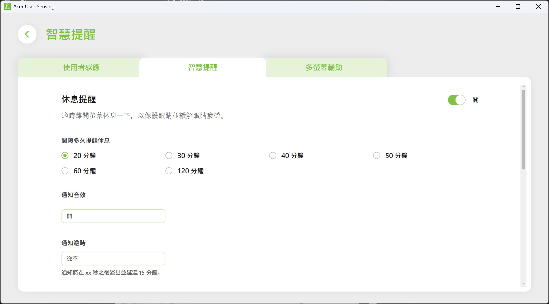549x304 pixels.
Task: Choose the 120 分鐘 interval option
Action: click(169, 171)
